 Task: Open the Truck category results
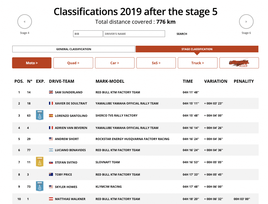point(197,63)
